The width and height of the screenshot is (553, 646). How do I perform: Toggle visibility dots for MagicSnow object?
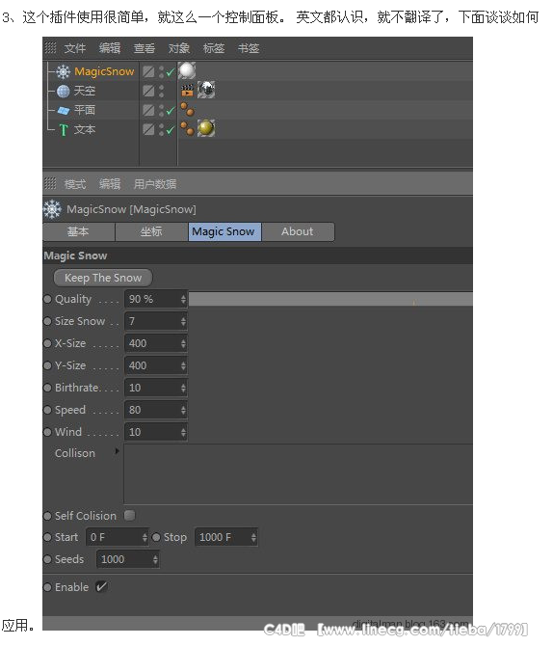tap(161, 72)
